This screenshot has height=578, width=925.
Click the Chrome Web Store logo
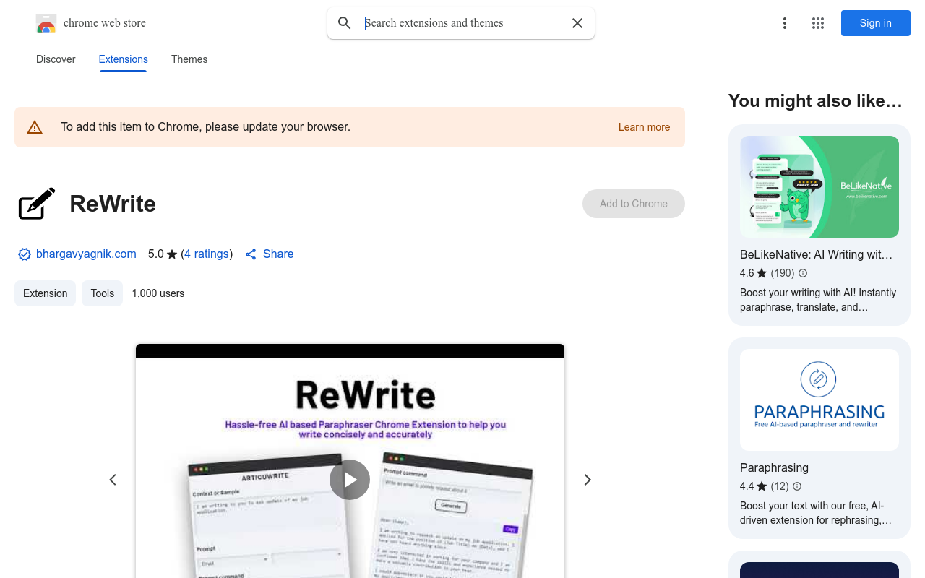(x=46, y=23)
